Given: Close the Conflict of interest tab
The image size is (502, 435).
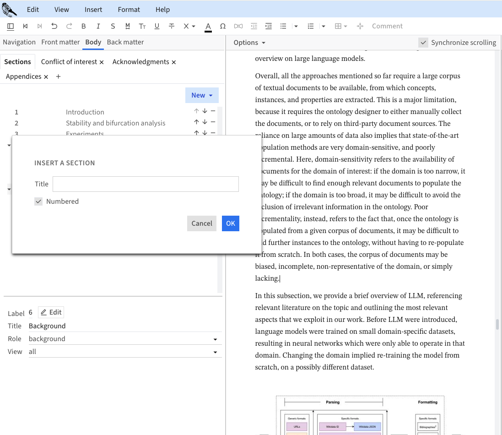Looking at the screenshot, I should coord(102,62).
